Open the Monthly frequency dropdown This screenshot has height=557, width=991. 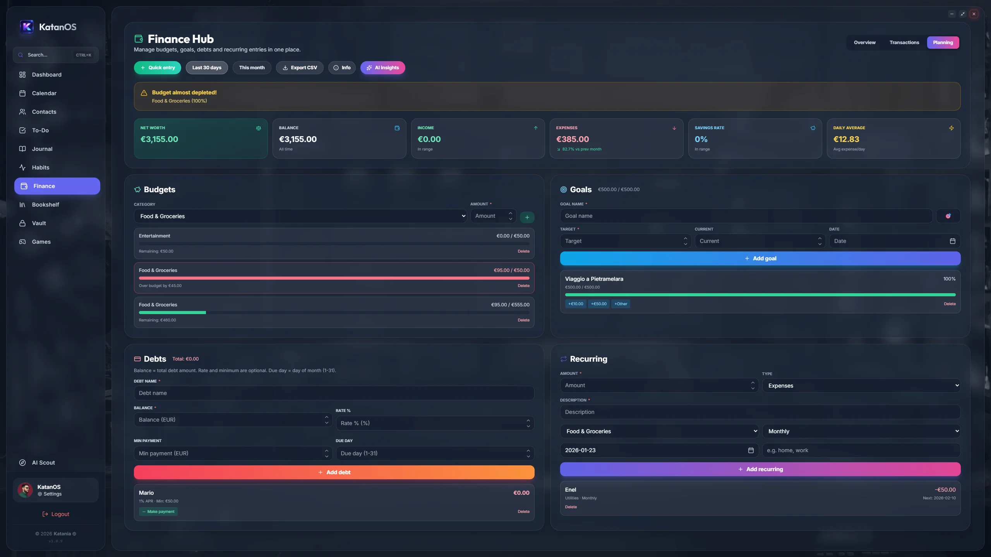[861, 431]
